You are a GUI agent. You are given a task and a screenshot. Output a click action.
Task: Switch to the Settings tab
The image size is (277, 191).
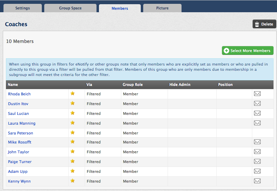click(23, 8)
